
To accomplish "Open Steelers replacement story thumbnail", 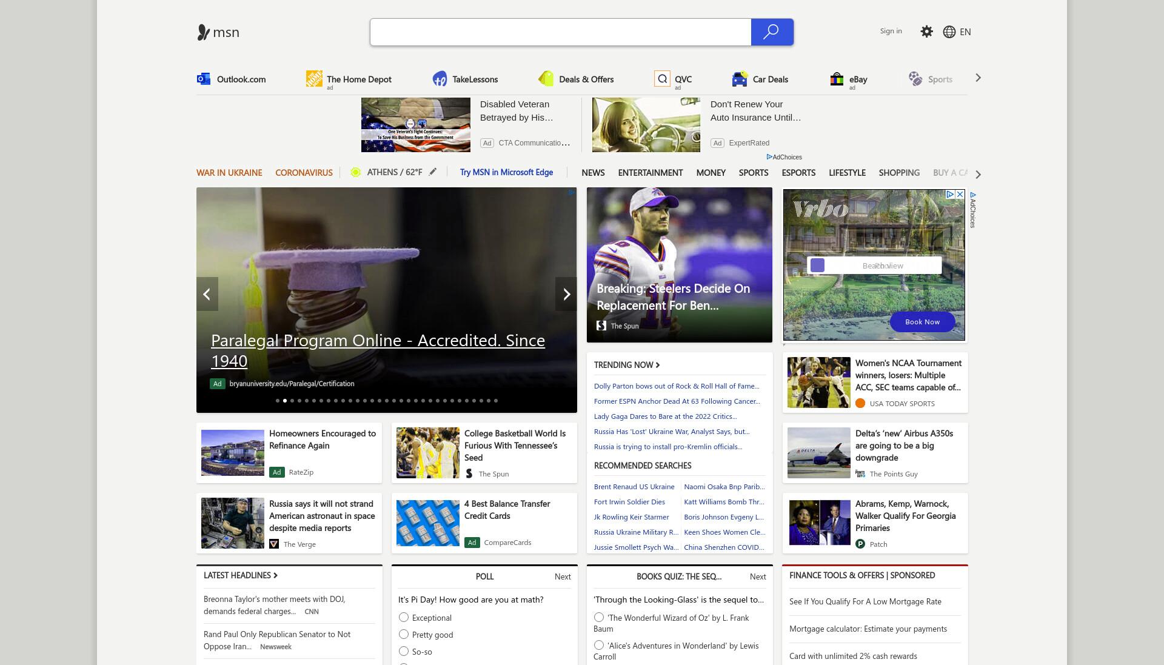I will pos(680,265).
